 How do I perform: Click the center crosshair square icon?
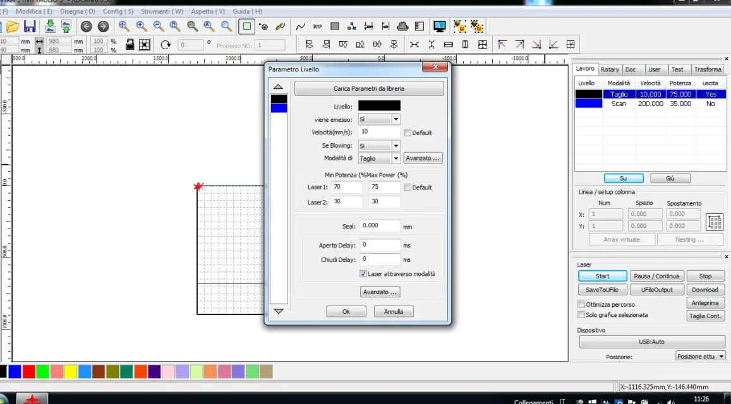[x=570, y=44]
